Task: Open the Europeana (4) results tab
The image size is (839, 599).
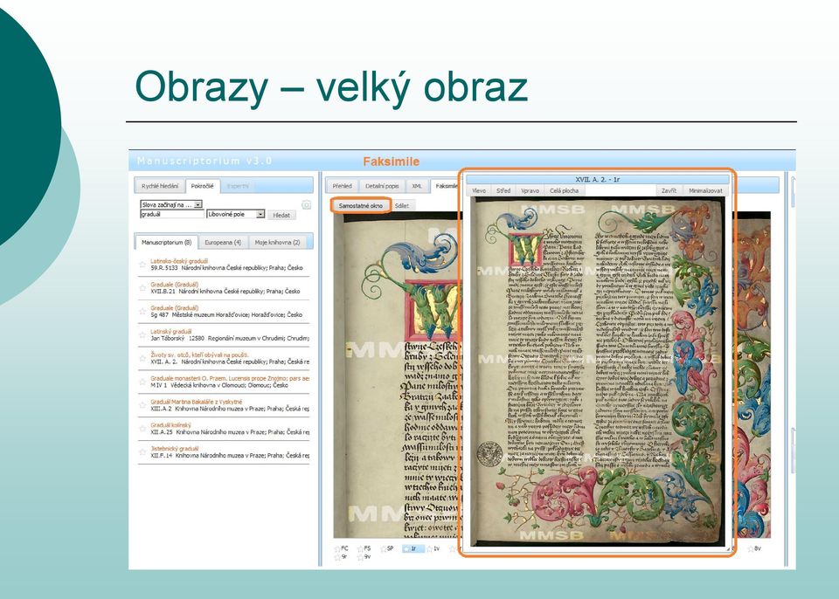Action: coord(223,242)
